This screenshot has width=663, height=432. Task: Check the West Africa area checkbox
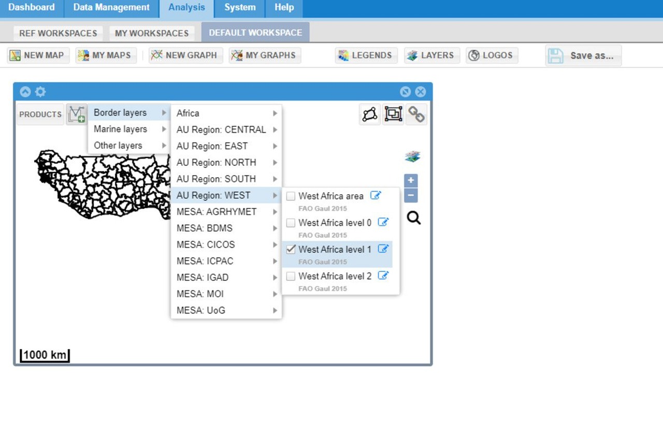[x=291, y=196]
